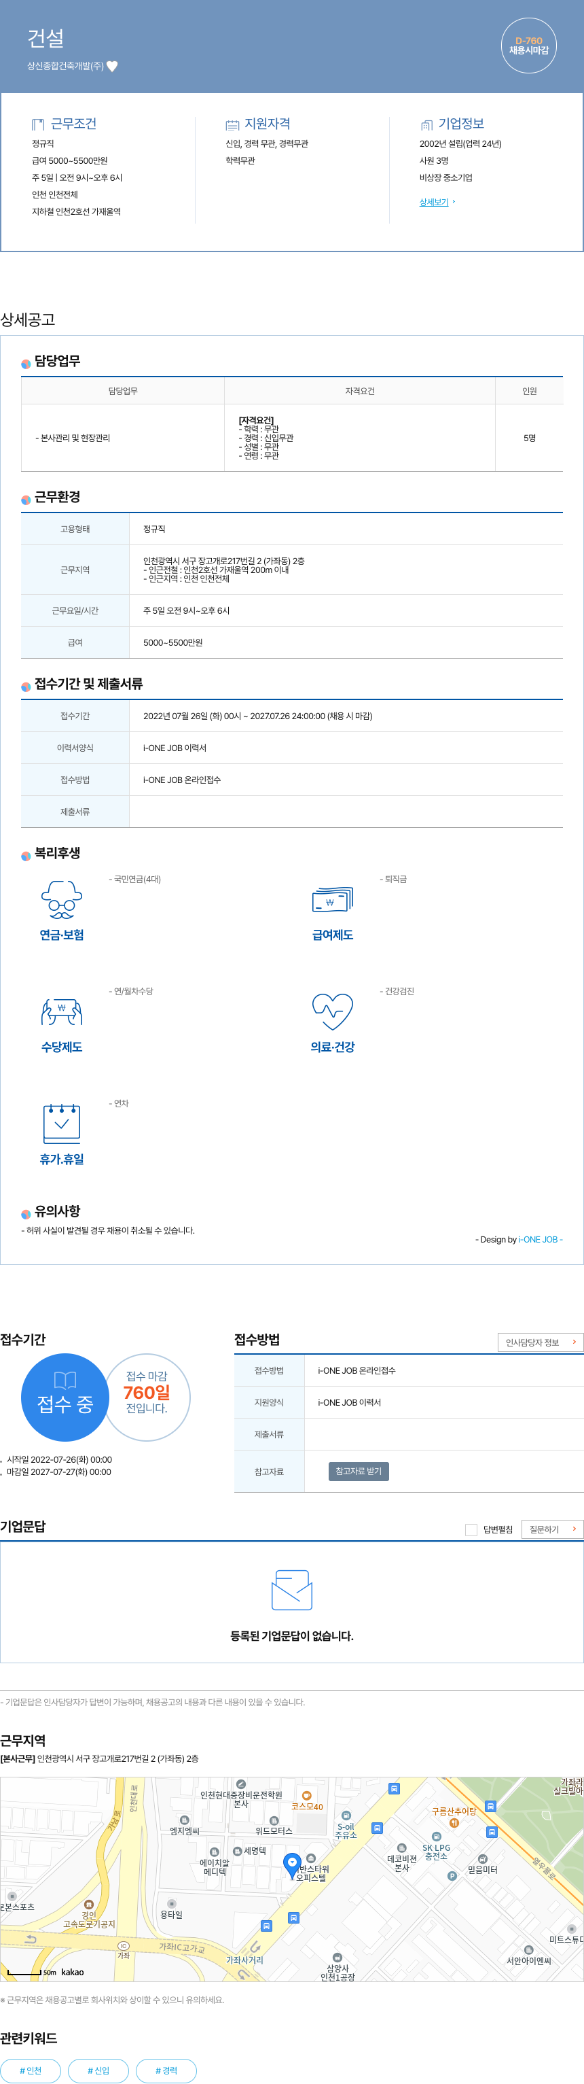Viewport: 584px width, 2084px height.
Task: Click the 마감일 2027-07-27 date text
Action: coord(59,1472)
